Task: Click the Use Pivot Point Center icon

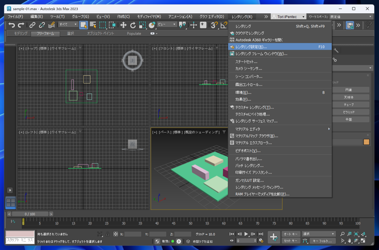Action: pyautogui.click(x=182, y=25)
